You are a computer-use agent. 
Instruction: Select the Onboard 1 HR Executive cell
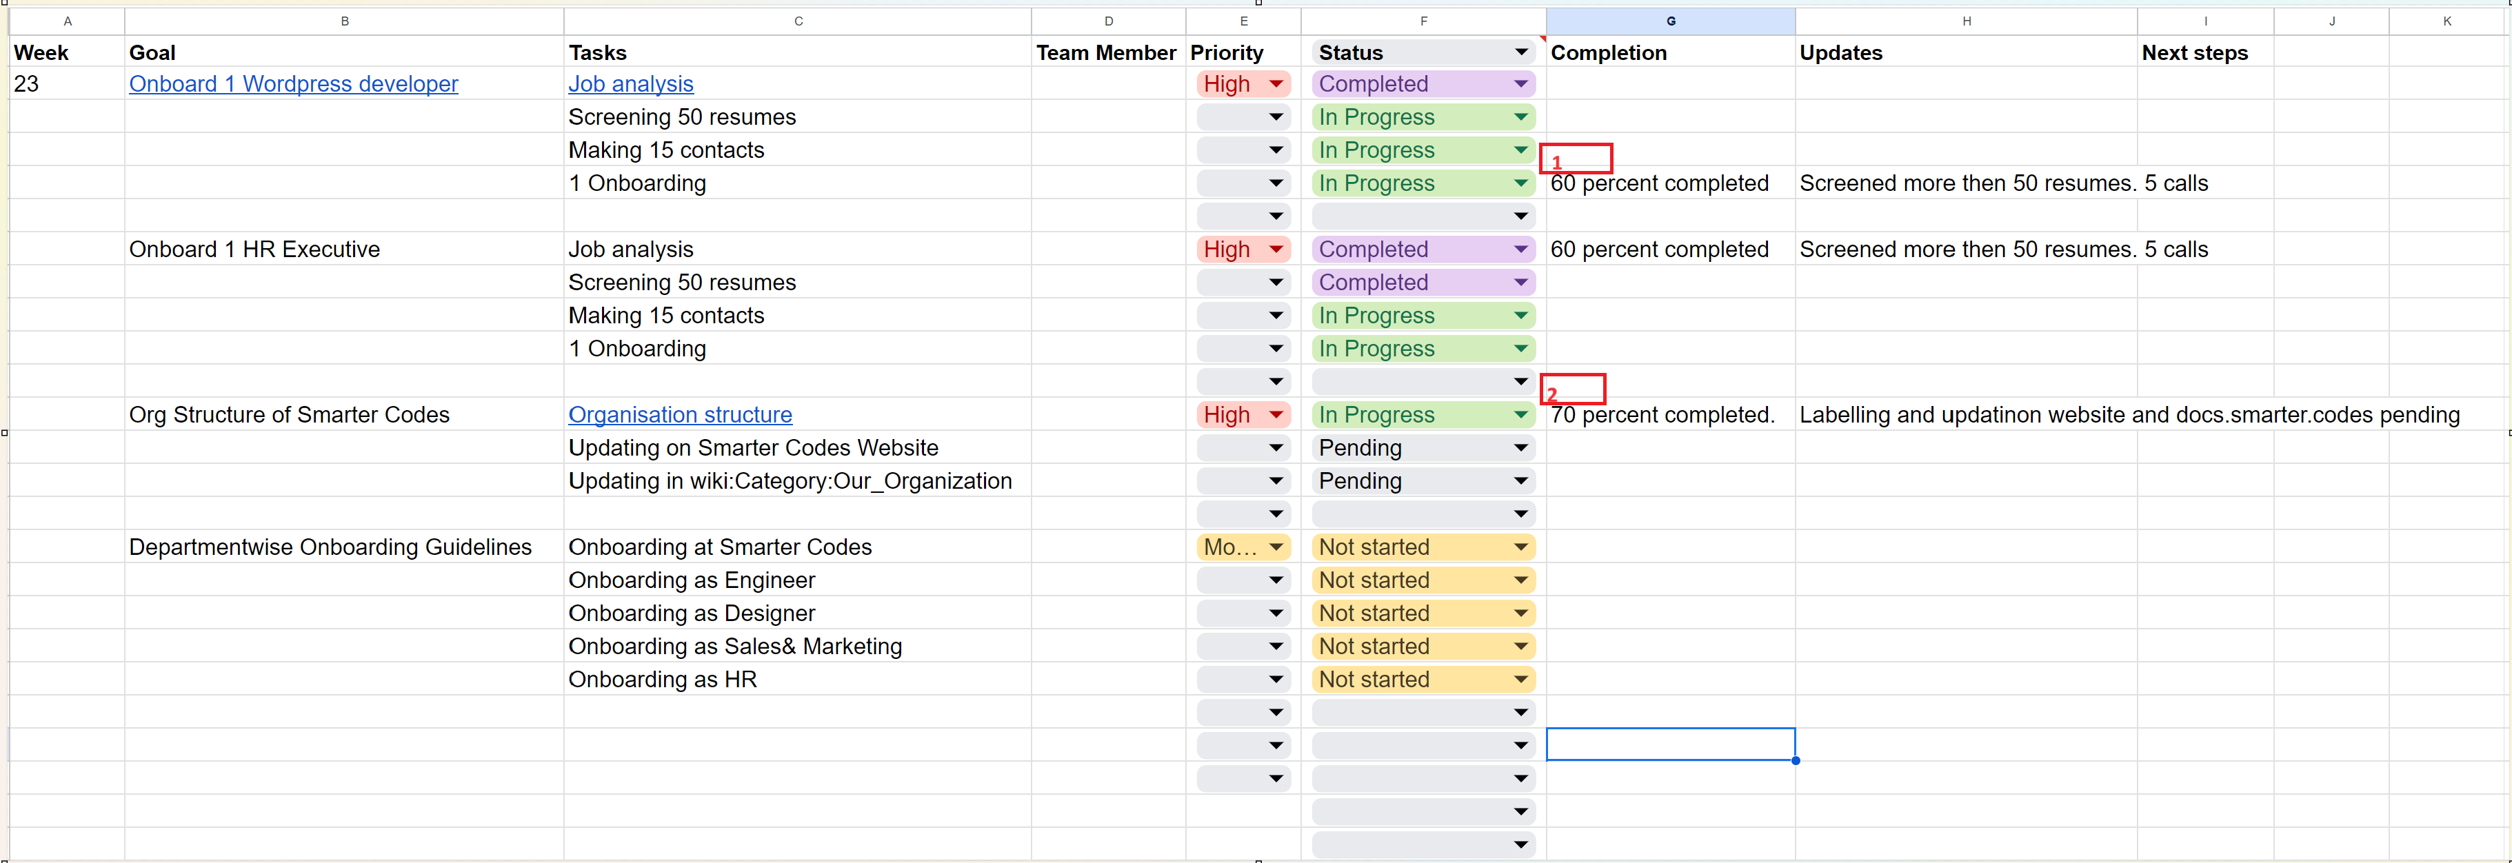click(x=344, y=250)
